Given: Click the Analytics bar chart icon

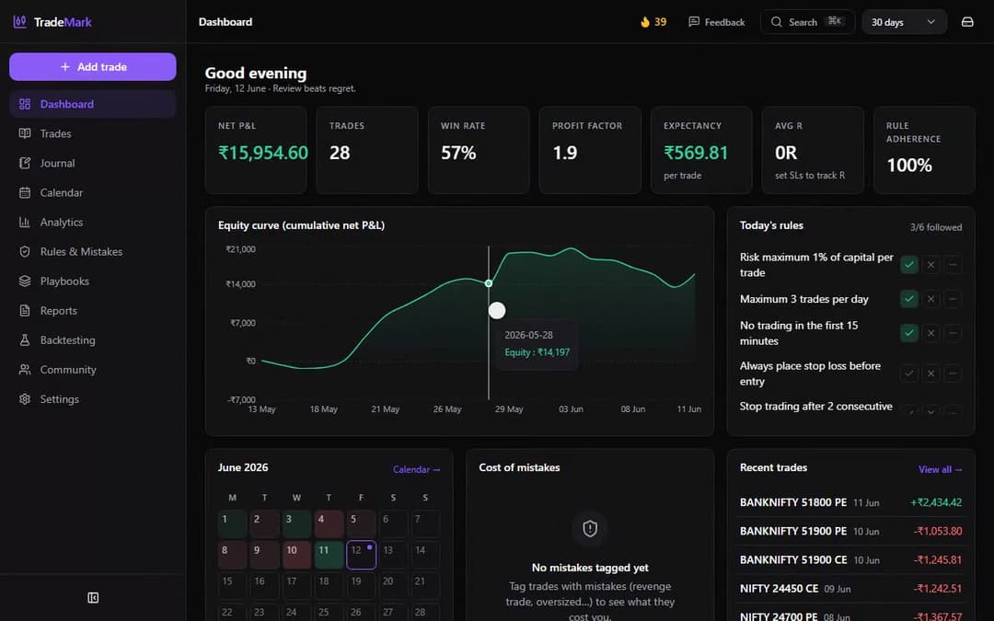Looking at the screenshot, I should [x=25, y=222].
